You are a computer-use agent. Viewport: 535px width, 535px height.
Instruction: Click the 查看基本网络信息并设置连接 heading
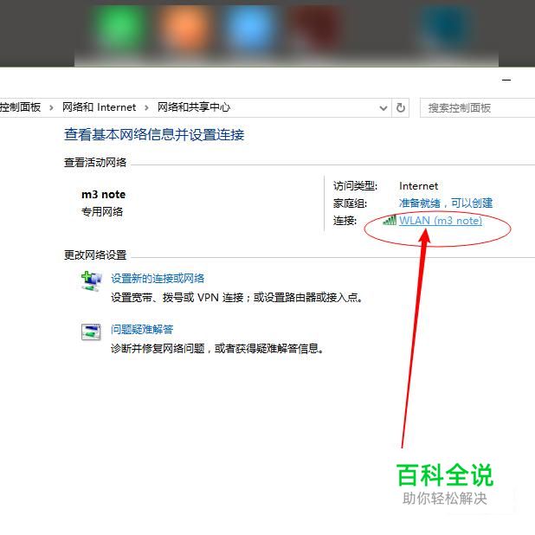154,134
